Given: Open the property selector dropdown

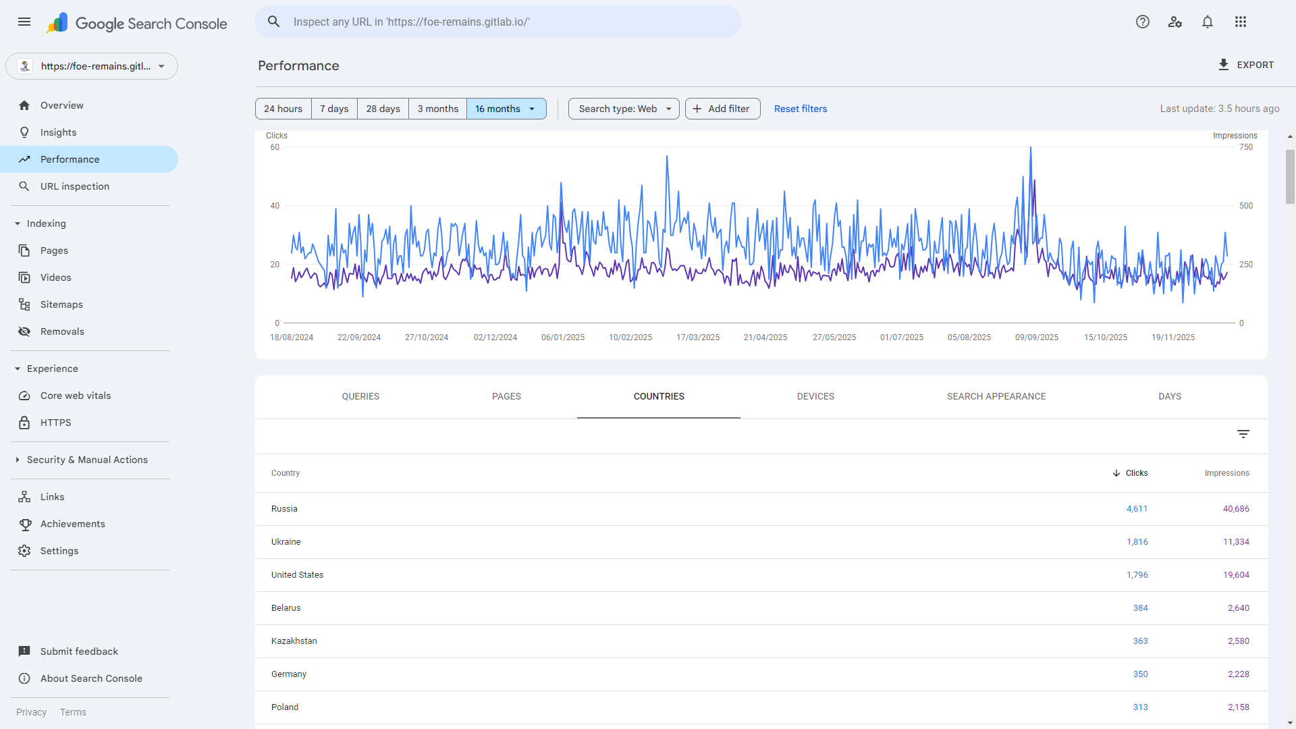Looking at the screenshot, I should 92,66.
